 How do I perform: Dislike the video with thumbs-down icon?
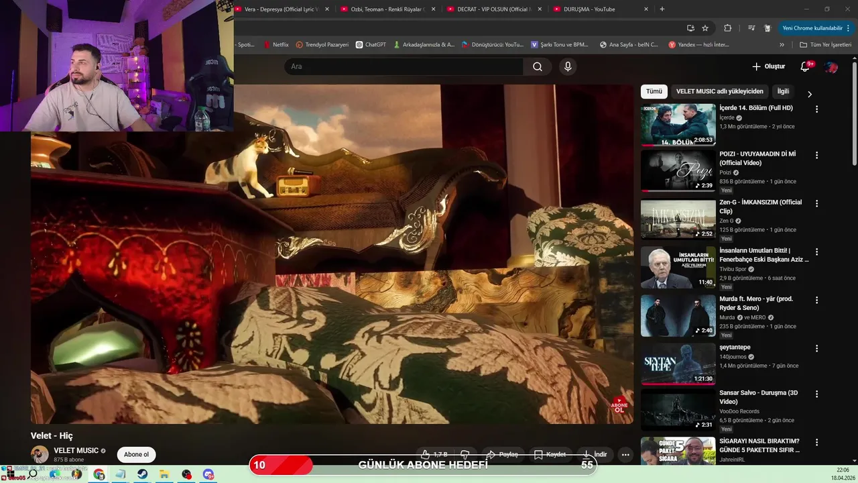[465, 454]
